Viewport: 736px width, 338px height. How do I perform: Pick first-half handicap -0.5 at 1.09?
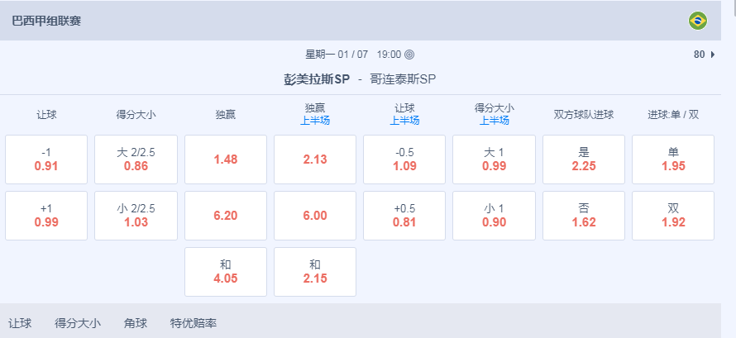[x=404, y=159]
